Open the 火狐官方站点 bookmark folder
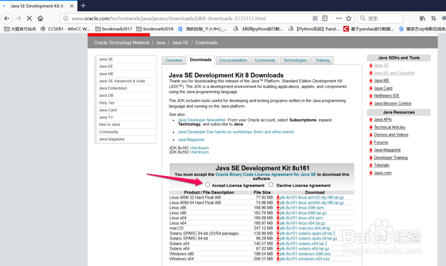Image resolution: width=446 pixels, height=266 pixels. click(x=20, y=29)
